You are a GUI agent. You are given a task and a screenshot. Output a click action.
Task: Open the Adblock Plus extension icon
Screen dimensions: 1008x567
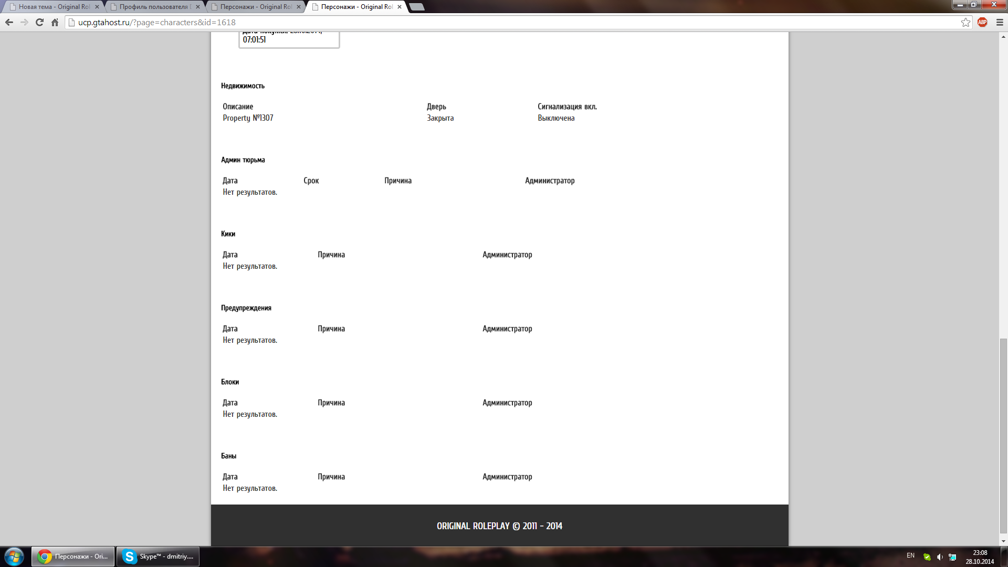(982, 22)
